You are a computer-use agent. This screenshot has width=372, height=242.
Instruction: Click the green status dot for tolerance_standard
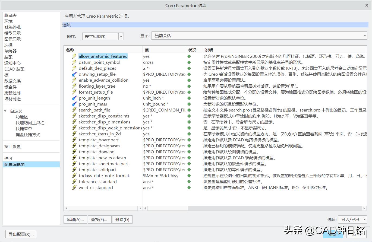coord(189,181)
